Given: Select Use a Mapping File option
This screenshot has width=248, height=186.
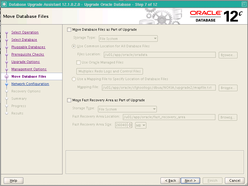Looking at the screenshot, I should pyautogui.click(x=73, y=79).
